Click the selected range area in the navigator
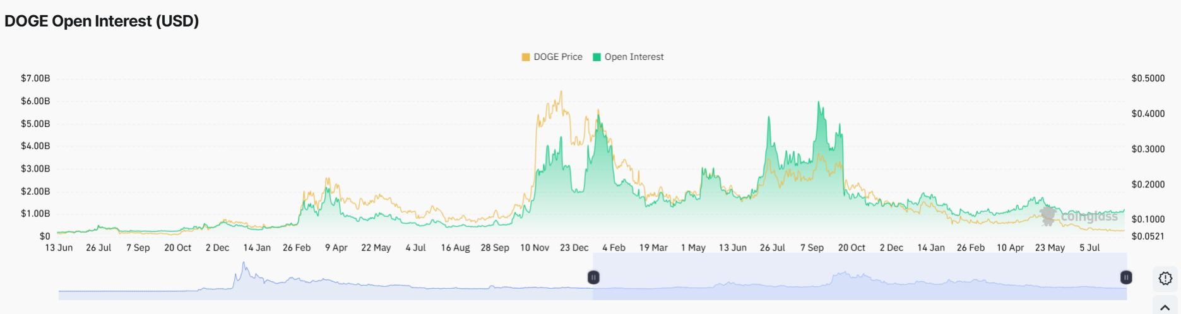Image resolution: width=1181 pixels, height=314 pixels. tap(860, 276)
